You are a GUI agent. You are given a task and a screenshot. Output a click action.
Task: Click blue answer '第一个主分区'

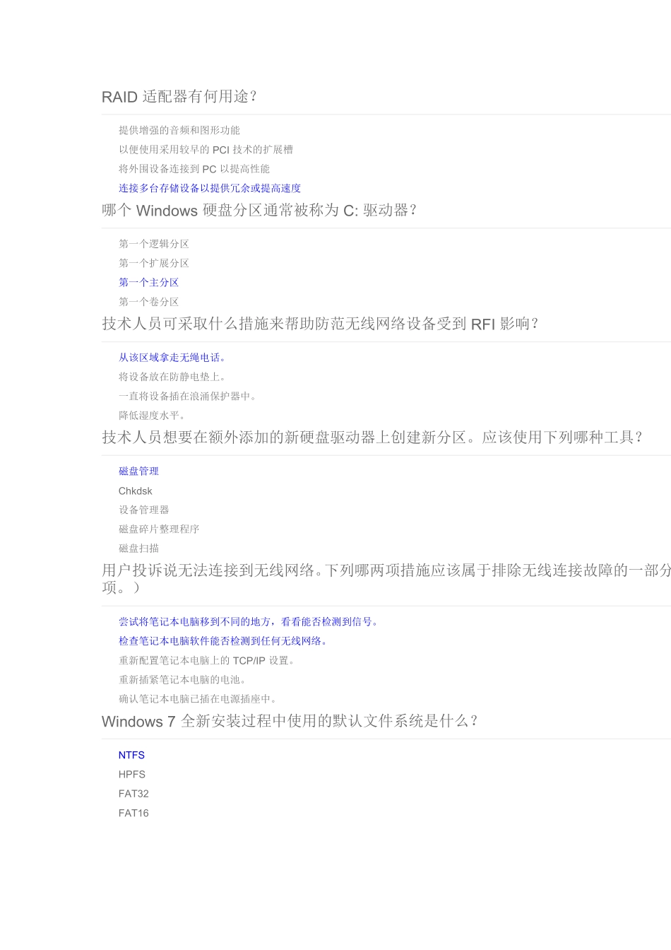[x=149, y=282]
